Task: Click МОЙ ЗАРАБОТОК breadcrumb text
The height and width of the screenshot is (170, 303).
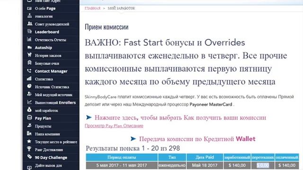Action: pyautogui.click(x=121, y=8)
